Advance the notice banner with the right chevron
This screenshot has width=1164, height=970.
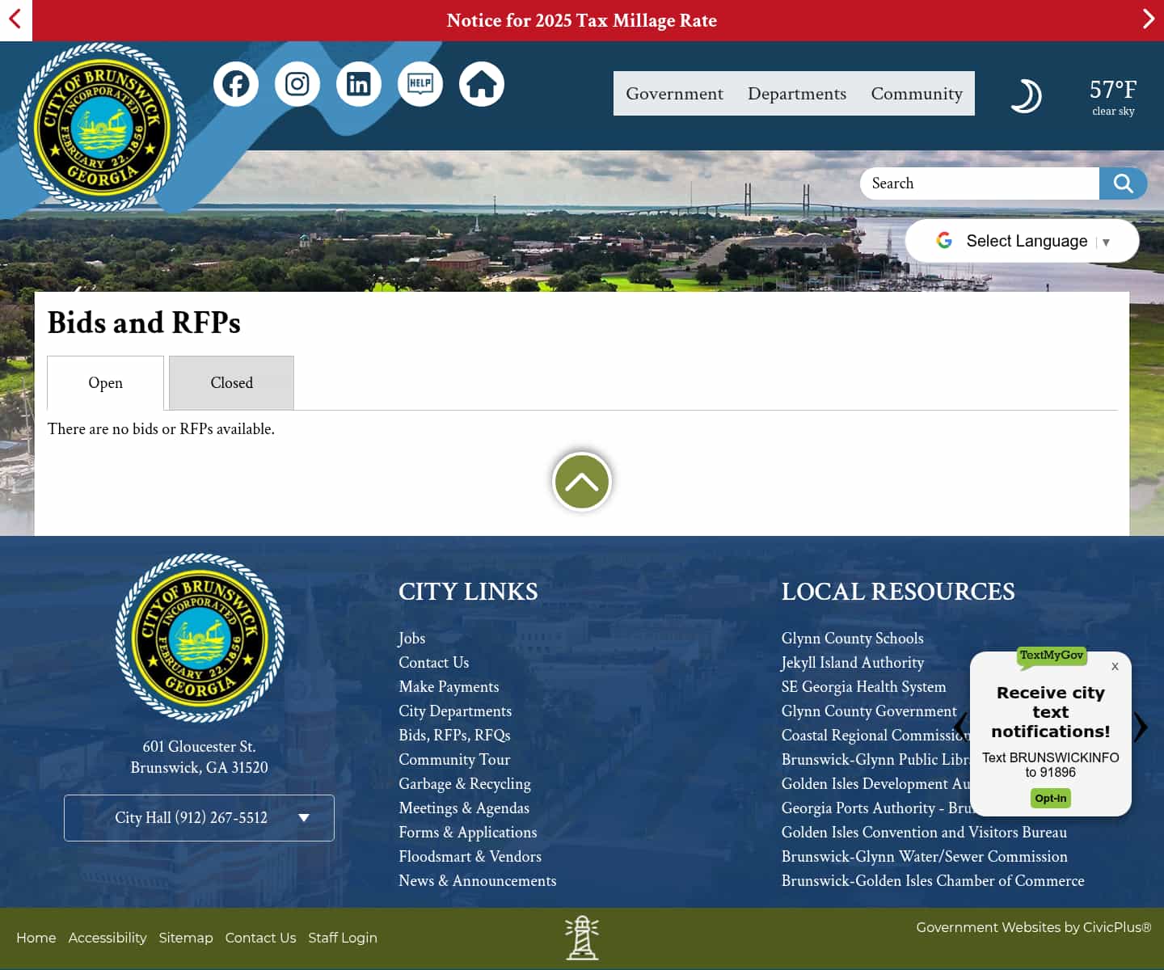coord(1147,19)
